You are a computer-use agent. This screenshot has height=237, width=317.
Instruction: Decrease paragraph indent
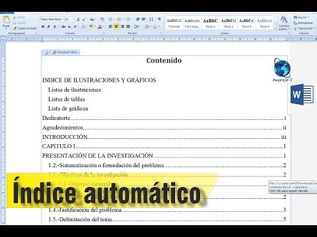pyautogui.click(x=137, y=19)
